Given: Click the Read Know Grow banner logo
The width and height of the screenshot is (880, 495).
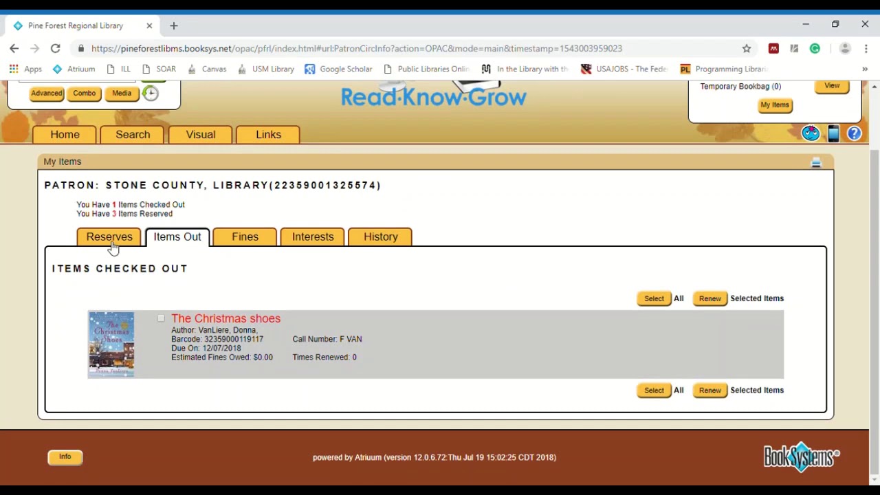Looking at the screenshot, I should tap(434, 95).
